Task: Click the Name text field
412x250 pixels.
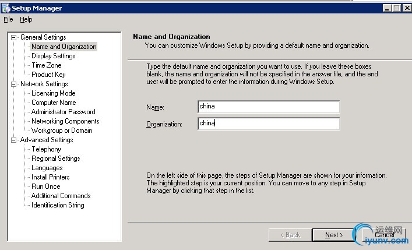Action: (x=268, y=107)
